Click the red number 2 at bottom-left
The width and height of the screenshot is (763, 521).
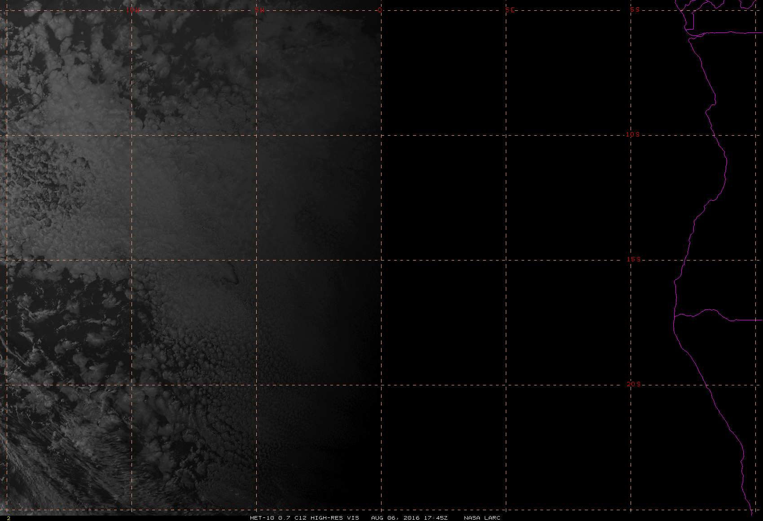click(8, 518)
